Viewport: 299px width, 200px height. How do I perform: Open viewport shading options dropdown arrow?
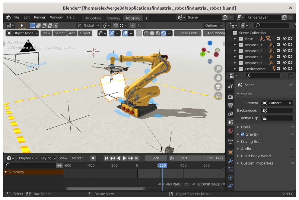click(169, 33)
